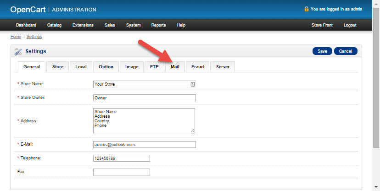Click inside the Address text area

tap(144, 120)
